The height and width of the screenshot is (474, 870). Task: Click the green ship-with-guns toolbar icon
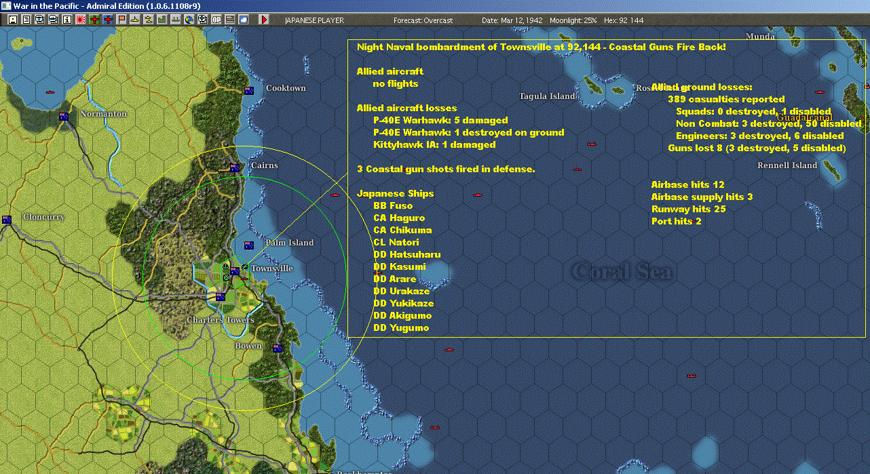(175, 20)
